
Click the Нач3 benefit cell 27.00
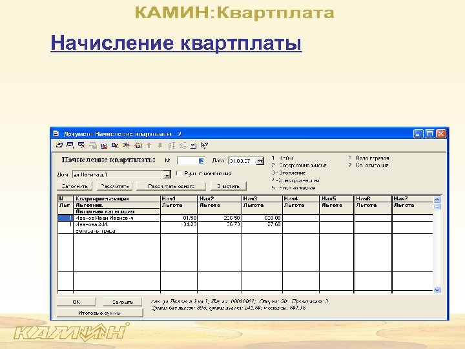pyautogui.click(x=262, y=225)
